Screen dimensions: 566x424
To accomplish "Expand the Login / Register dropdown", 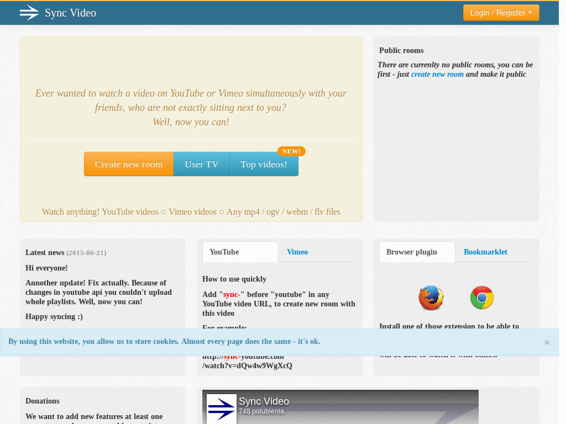I will click(x=501, y=13).
